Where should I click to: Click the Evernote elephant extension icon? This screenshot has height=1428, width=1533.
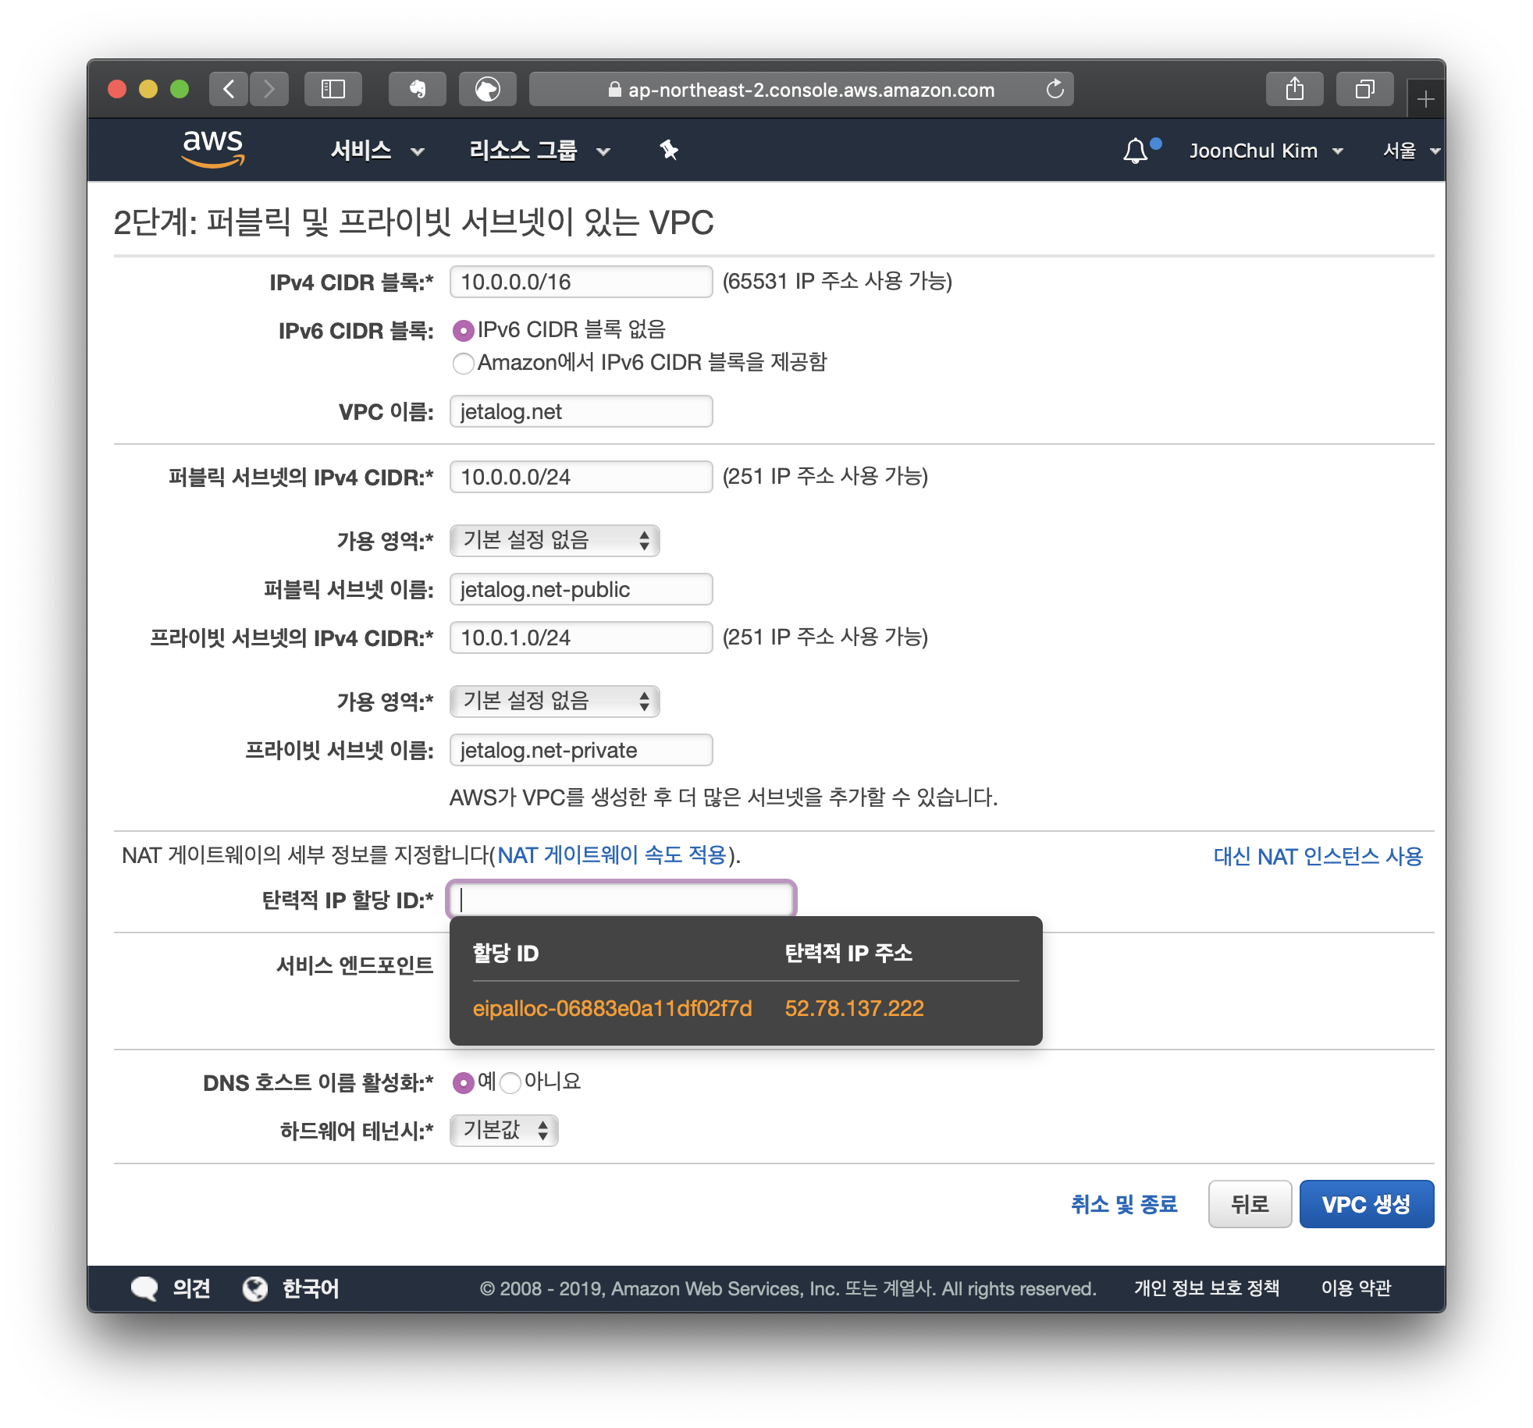(x=418, y=89)
